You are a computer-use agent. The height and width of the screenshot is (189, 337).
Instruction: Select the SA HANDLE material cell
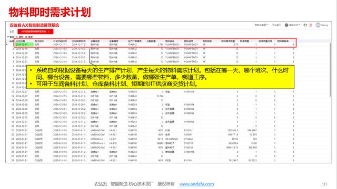[x=171, y=139]
